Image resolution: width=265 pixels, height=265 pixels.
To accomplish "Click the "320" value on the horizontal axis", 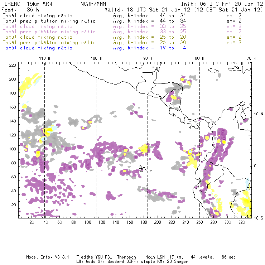I will 242,222.
